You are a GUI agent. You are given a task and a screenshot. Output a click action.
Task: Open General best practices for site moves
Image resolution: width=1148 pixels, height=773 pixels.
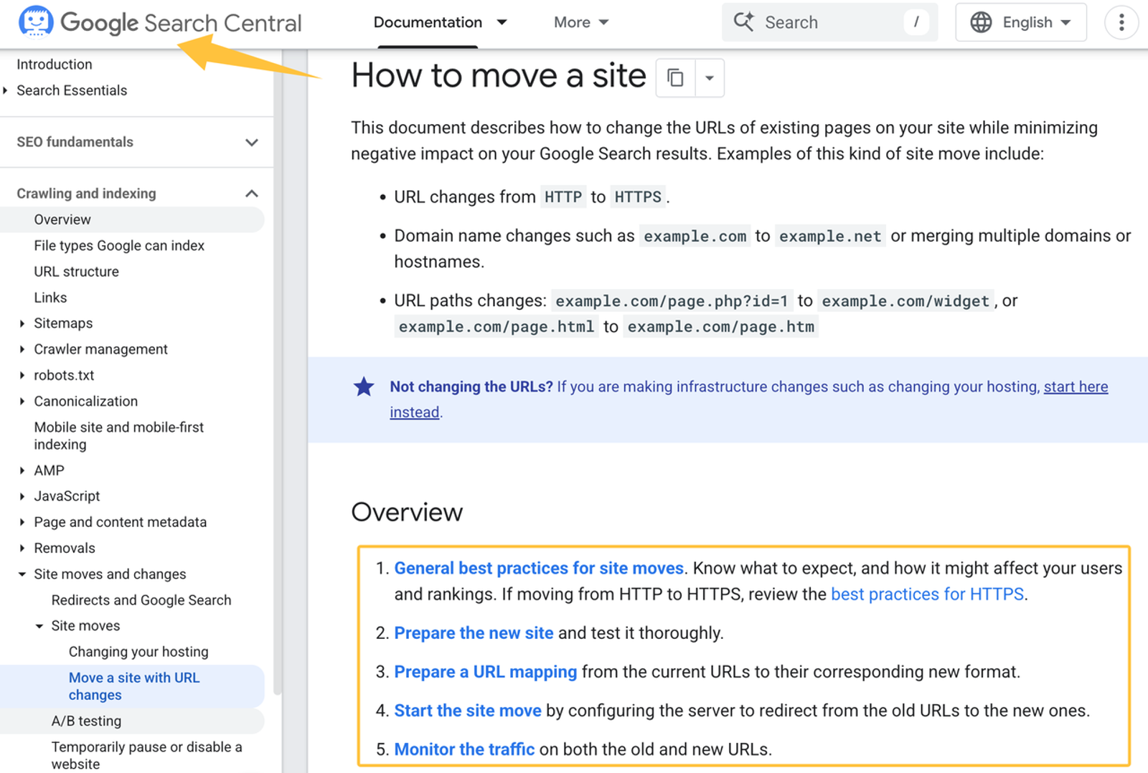(x=539, y=568)
